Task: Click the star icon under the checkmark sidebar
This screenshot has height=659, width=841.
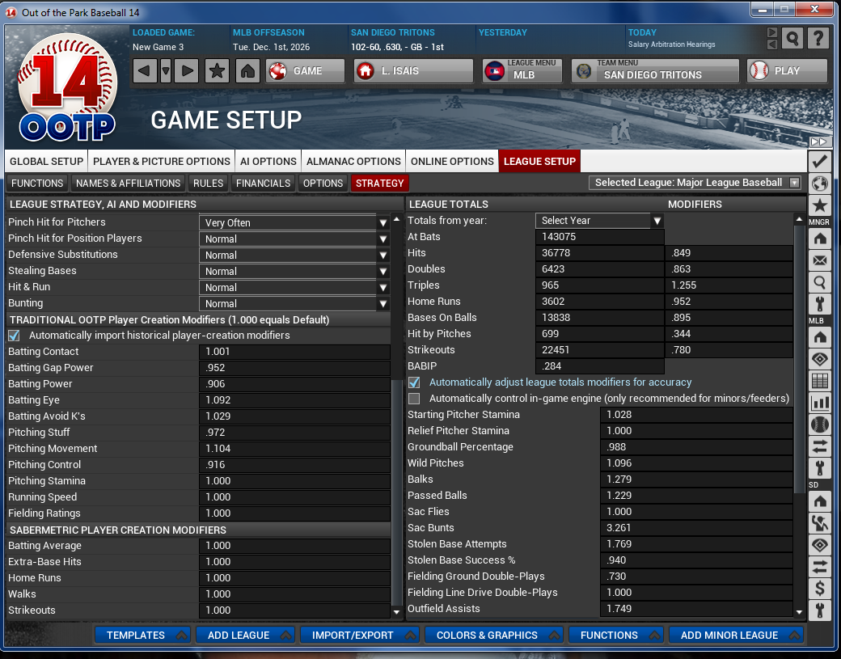Action: [820, 206]
